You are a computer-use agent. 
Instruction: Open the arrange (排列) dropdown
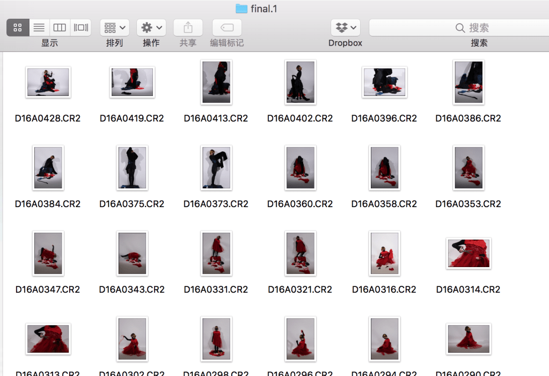click(x=114, y=27)
